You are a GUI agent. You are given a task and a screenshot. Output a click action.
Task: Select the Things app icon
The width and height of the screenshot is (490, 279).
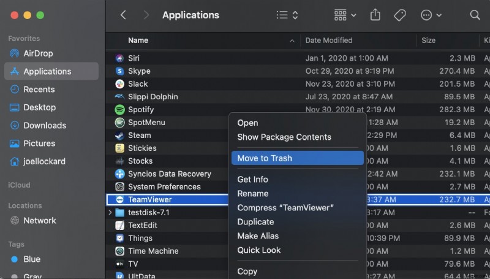(119, 239)
